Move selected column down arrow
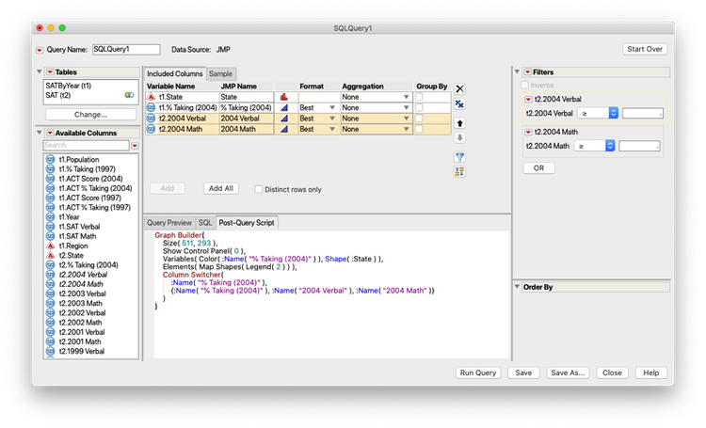 459,137
